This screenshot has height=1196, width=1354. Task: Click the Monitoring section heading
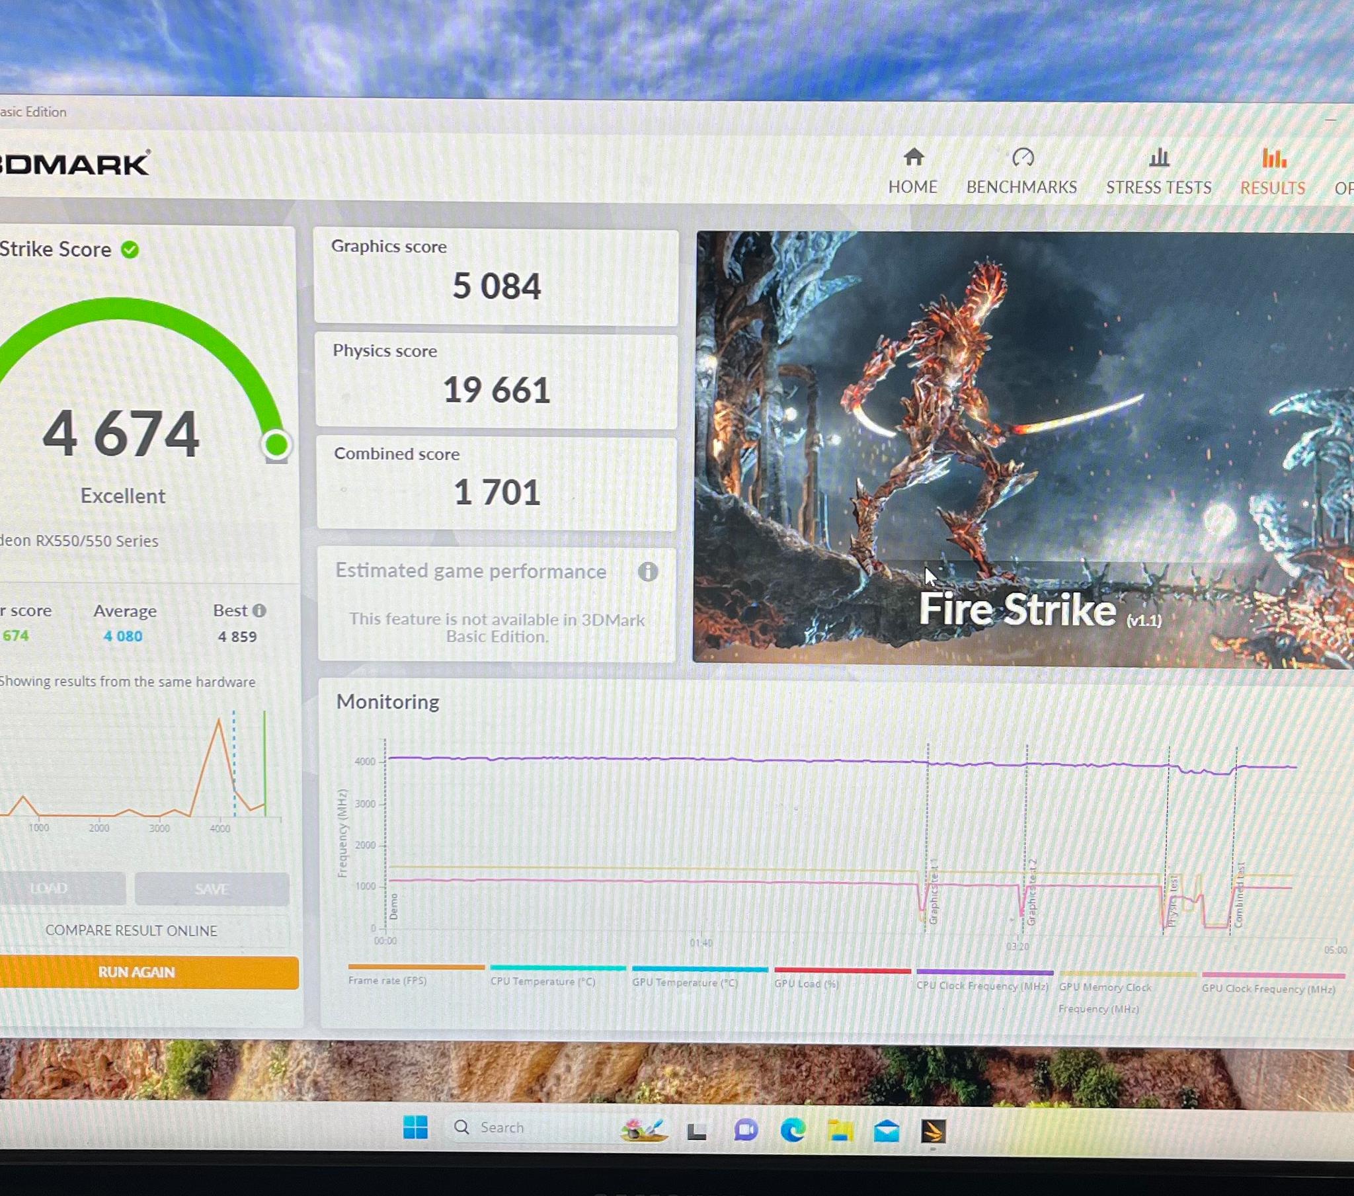388,701
